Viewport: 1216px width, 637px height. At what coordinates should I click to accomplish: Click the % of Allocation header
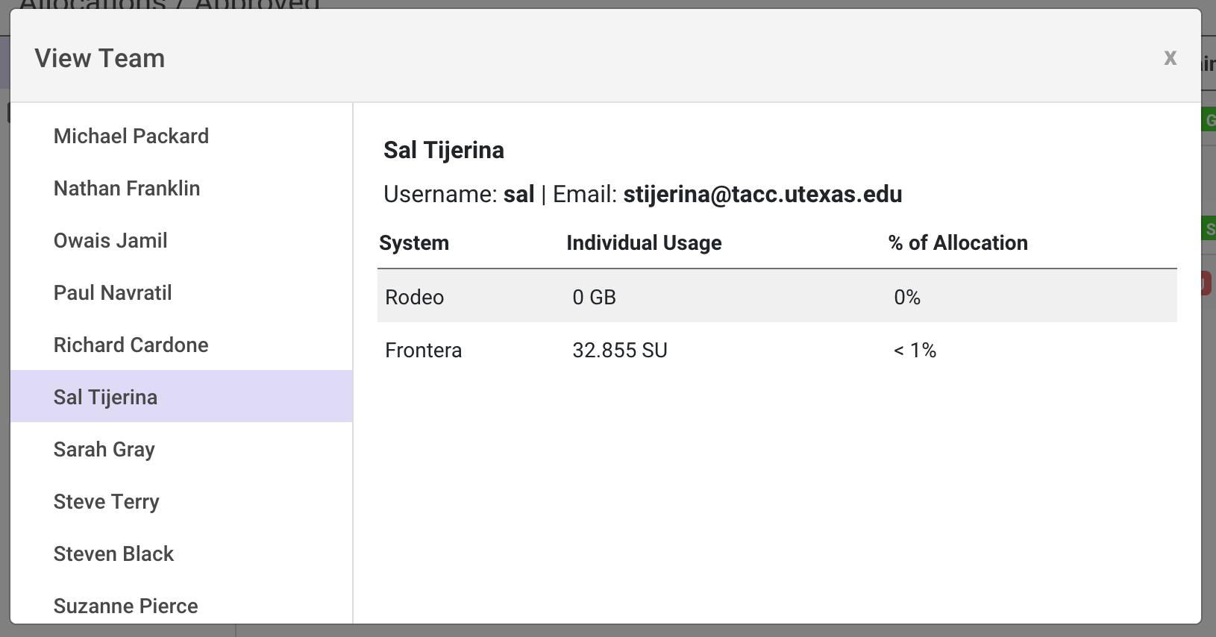click(x=958, y=243)
